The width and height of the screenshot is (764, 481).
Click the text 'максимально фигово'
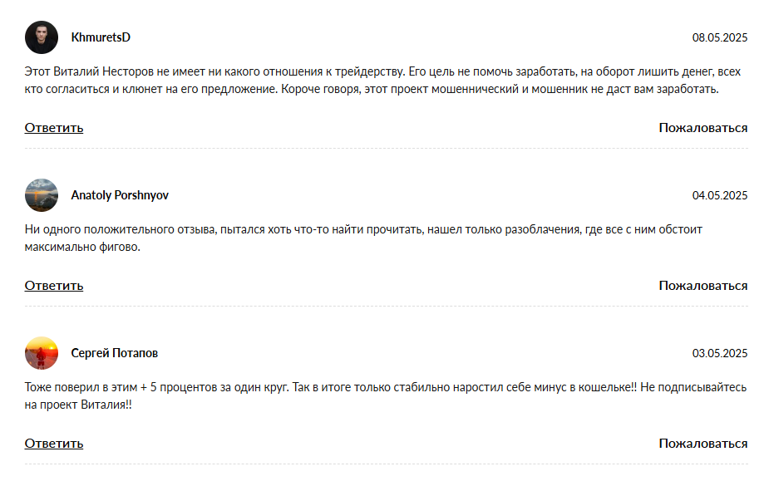(x=81, y=247)
